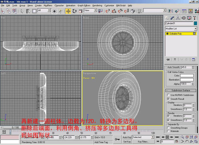The height and width of the screenshot is (145, 199).
Task: Switch to the Modify command panel
Action: (172, 18)
